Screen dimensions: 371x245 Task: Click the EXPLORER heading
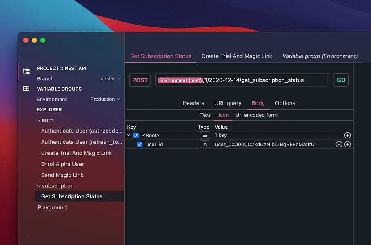point(49,109)
